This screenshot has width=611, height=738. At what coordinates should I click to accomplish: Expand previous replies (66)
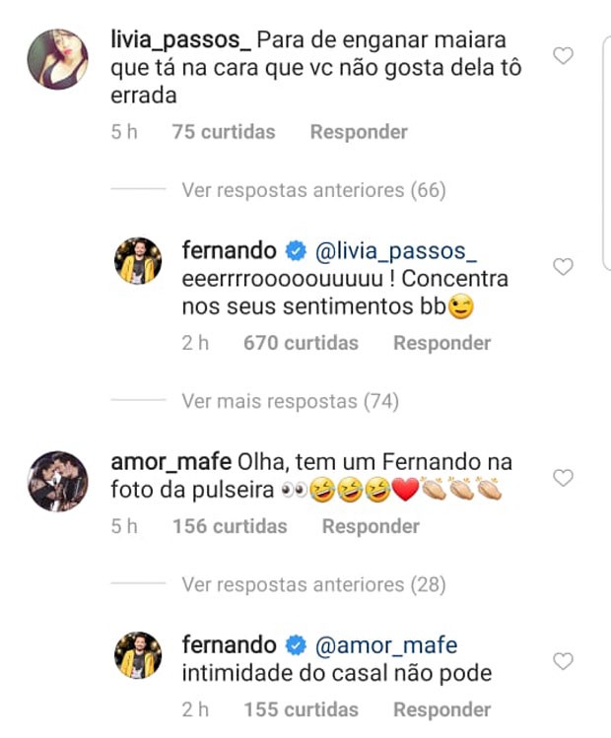point(313,190)
